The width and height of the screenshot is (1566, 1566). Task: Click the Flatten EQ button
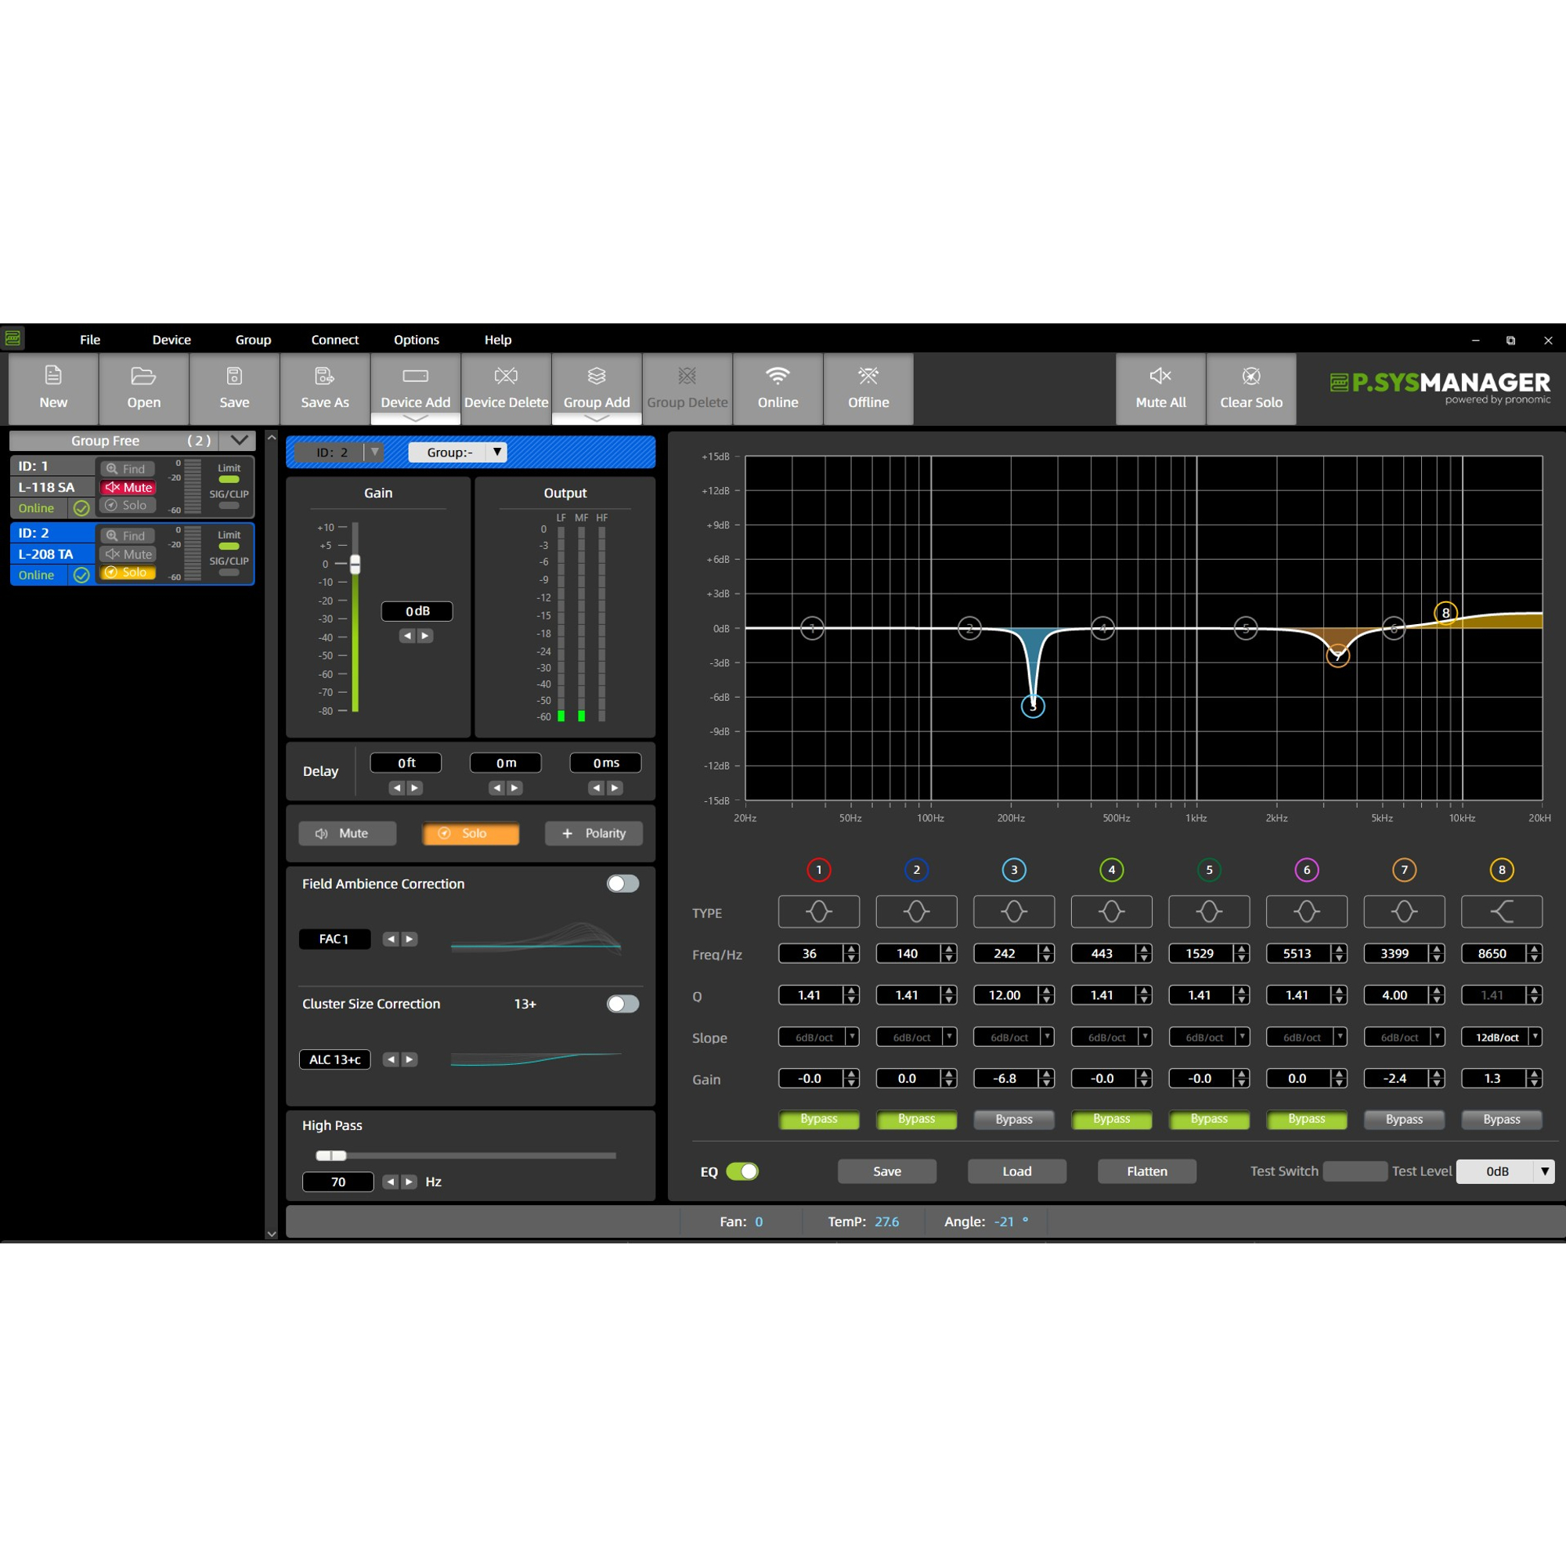[x=1146, y=1171]
